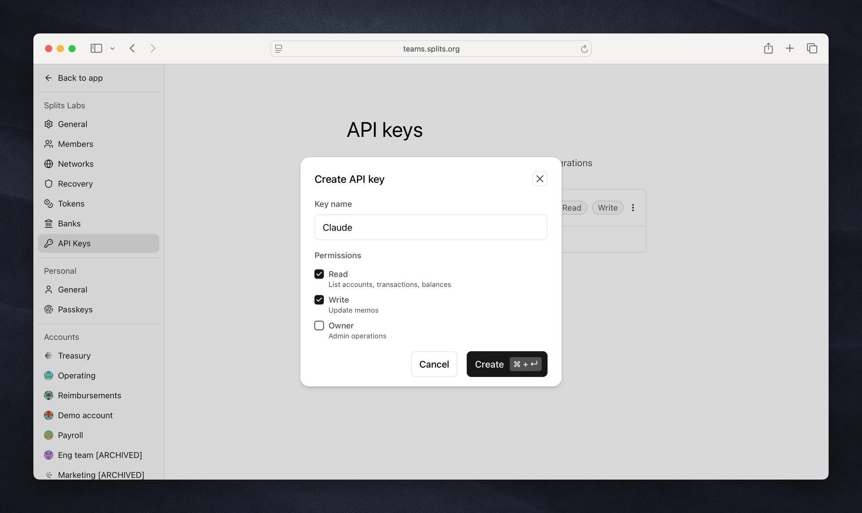Open Members in the sidebar
This screenshot has width=862, height=513.
pos(75,144)
